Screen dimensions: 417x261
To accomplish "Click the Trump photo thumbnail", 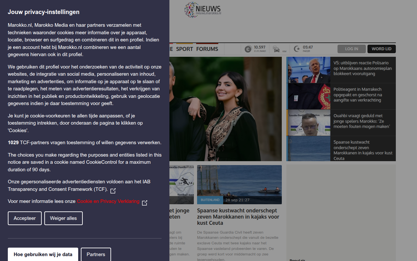I will coord(309,70).
